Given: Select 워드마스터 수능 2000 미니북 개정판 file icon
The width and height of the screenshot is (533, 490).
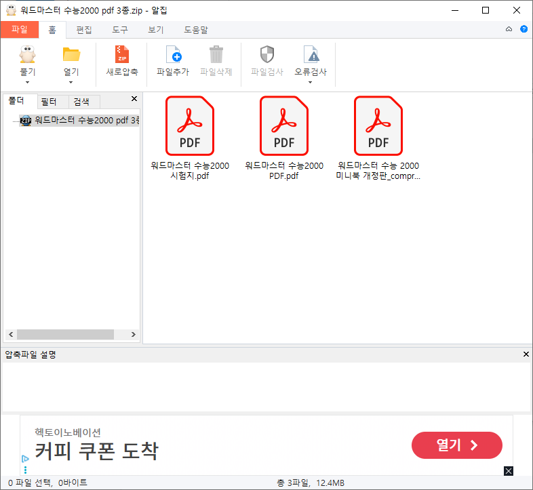Looking at the screenshot, I should pos(378,126).
